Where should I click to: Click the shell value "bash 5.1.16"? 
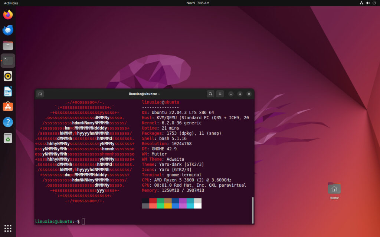coord(173,138)
